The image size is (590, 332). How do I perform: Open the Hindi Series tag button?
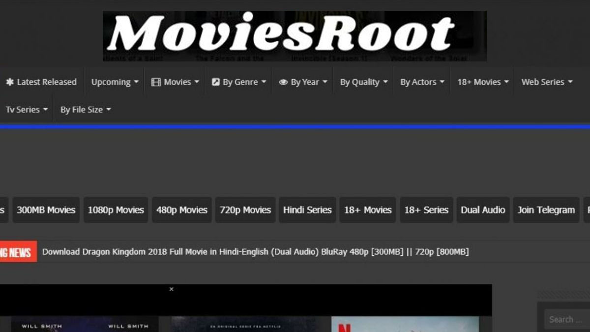[307, 210]
